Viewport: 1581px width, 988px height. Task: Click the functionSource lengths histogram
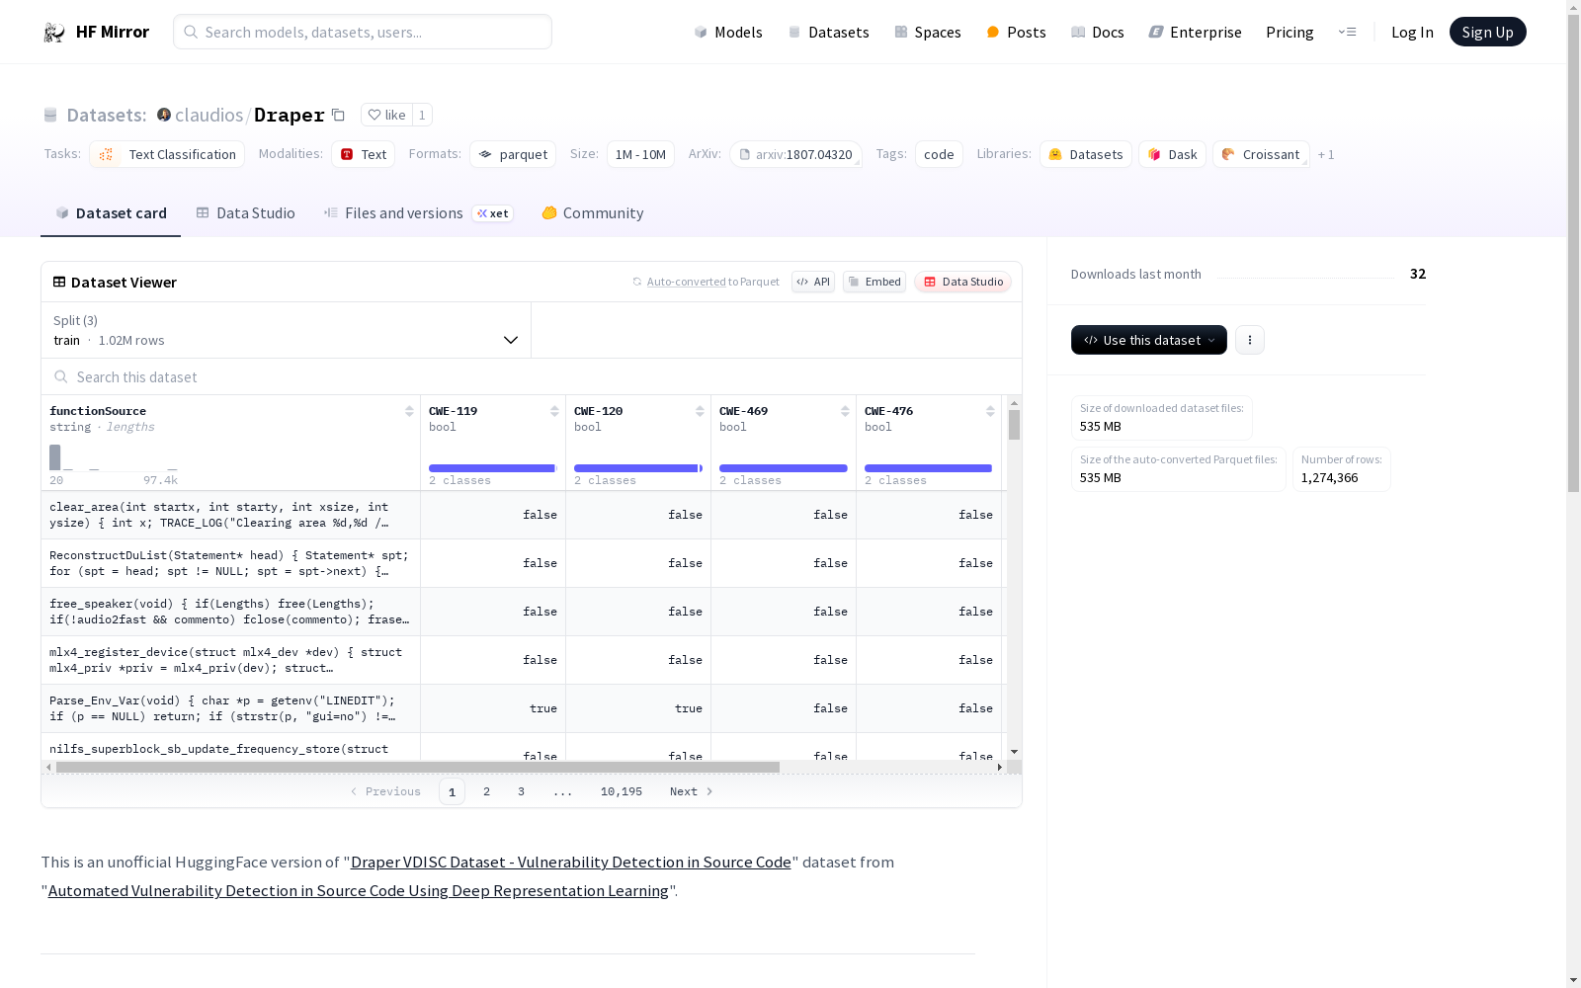coord(114,457)
